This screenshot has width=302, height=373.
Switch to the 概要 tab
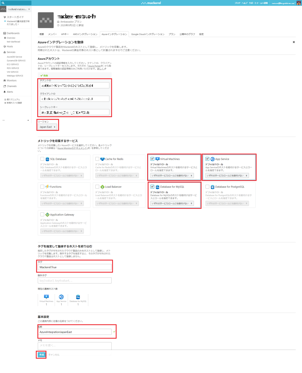pyautogui.click(x=42, y=34)
